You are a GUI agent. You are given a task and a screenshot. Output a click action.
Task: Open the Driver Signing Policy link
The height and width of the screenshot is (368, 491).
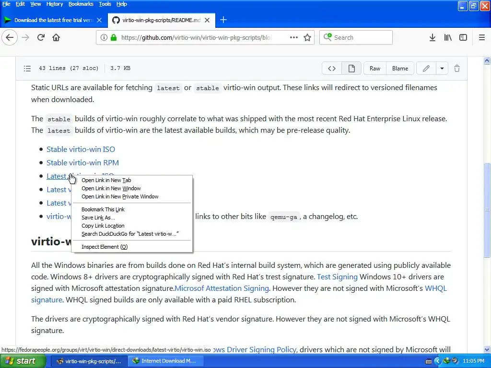(254, 349)
